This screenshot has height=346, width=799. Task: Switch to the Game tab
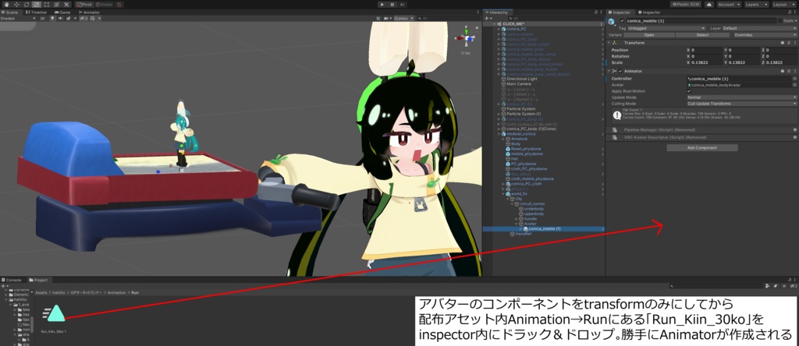pos(62,12)
